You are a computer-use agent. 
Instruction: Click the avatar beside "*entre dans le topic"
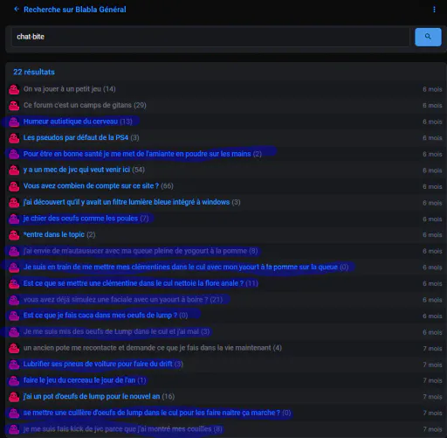pyautogui.click(x=14, y=234)
